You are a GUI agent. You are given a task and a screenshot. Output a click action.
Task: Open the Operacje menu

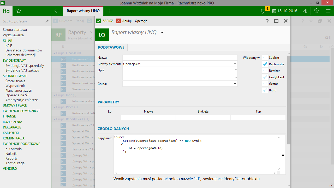coord(141,21)
